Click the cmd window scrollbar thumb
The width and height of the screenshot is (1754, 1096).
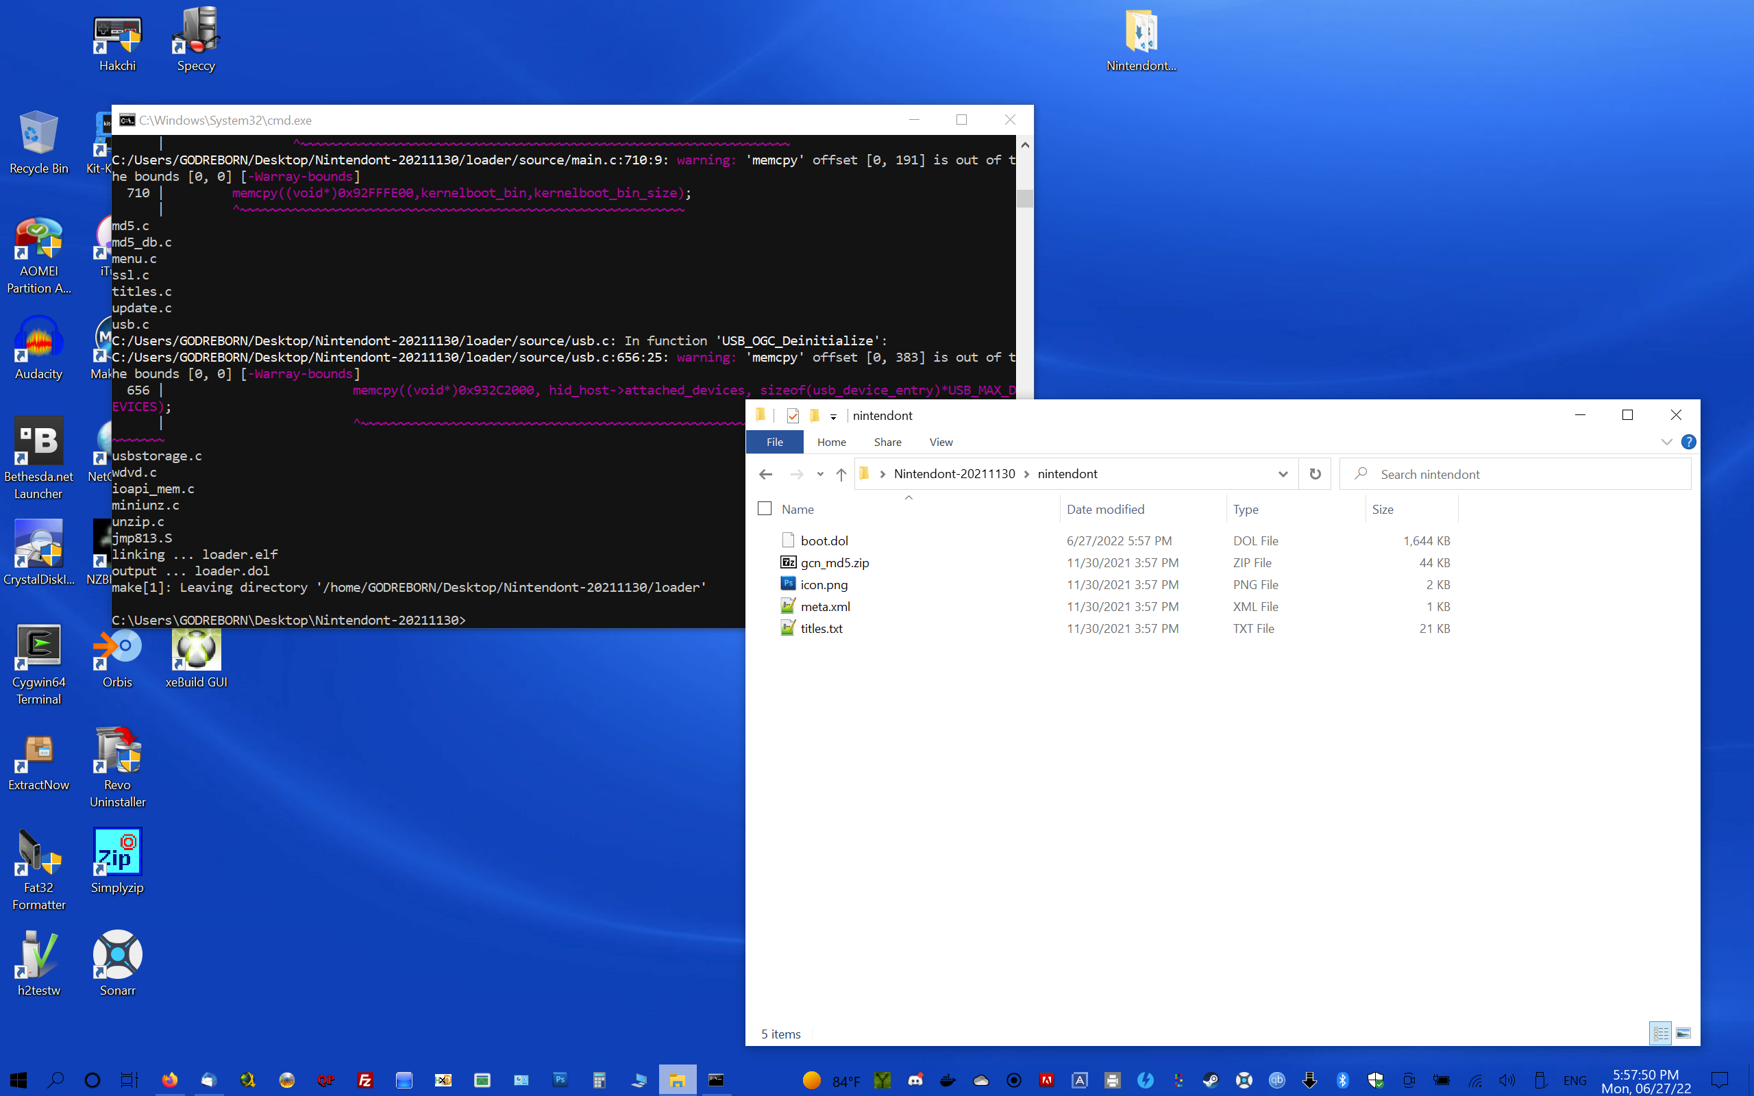point(1024,199)
